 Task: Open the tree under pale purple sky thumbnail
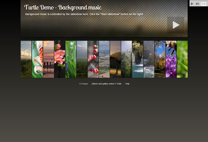point(127,59)
